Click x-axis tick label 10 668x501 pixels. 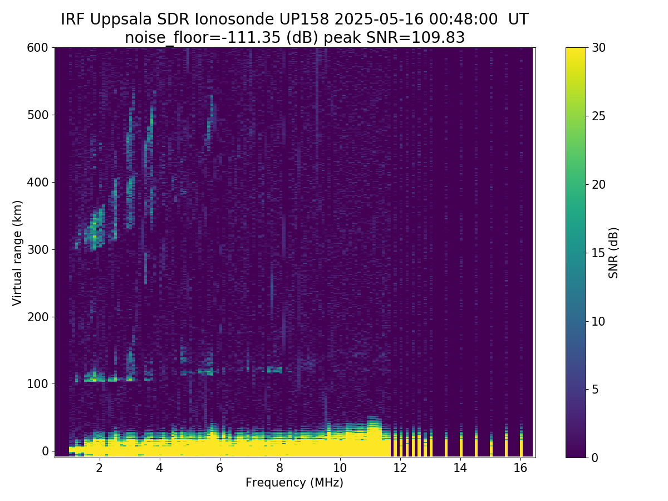pos(340,468)
